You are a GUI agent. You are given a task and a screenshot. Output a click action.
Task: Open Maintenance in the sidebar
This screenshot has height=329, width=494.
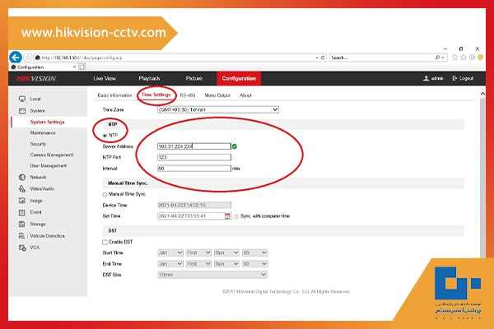[x=43, y=133]
